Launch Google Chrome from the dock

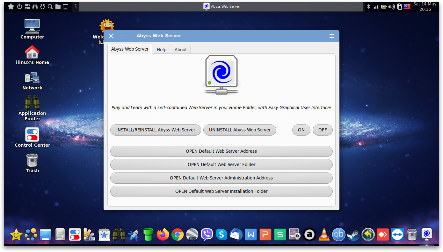[x=178, y=235]
